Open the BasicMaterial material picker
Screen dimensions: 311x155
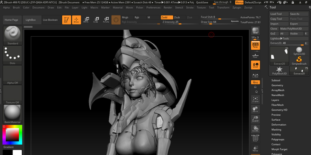tap(13, 114)
